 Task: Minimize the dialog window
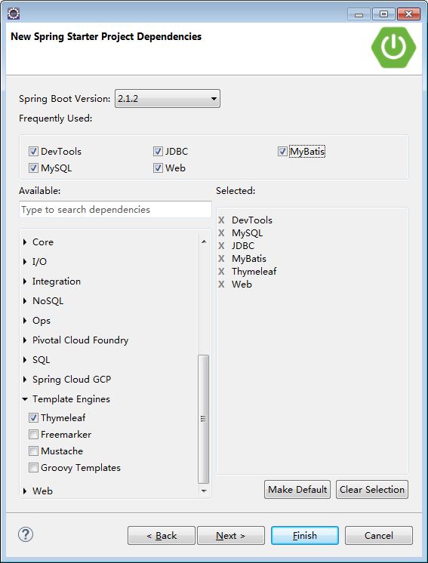pyautogui.click(x=359, y=14)
